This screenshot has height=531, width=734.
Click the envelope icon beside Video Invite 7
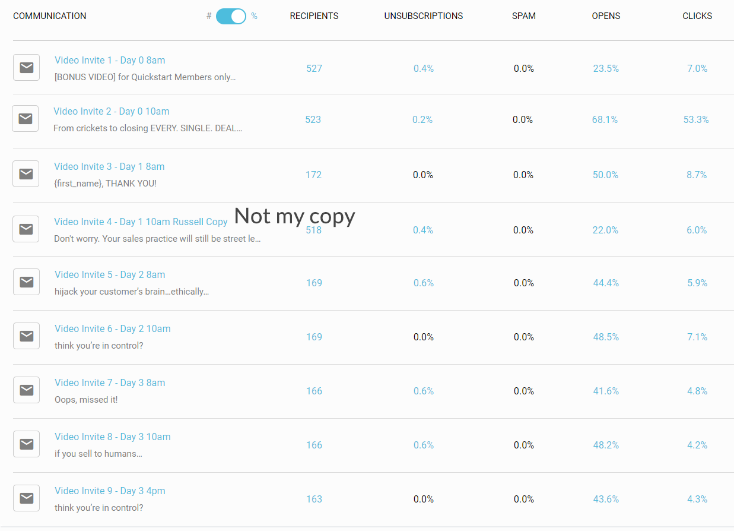(26, 390)
